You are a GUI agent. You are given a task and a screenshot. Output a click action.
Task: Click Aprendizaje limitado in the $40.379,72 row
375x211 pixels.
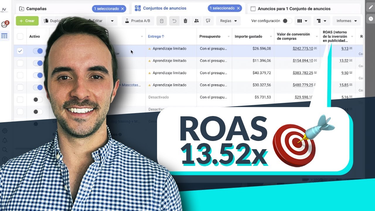169,73
